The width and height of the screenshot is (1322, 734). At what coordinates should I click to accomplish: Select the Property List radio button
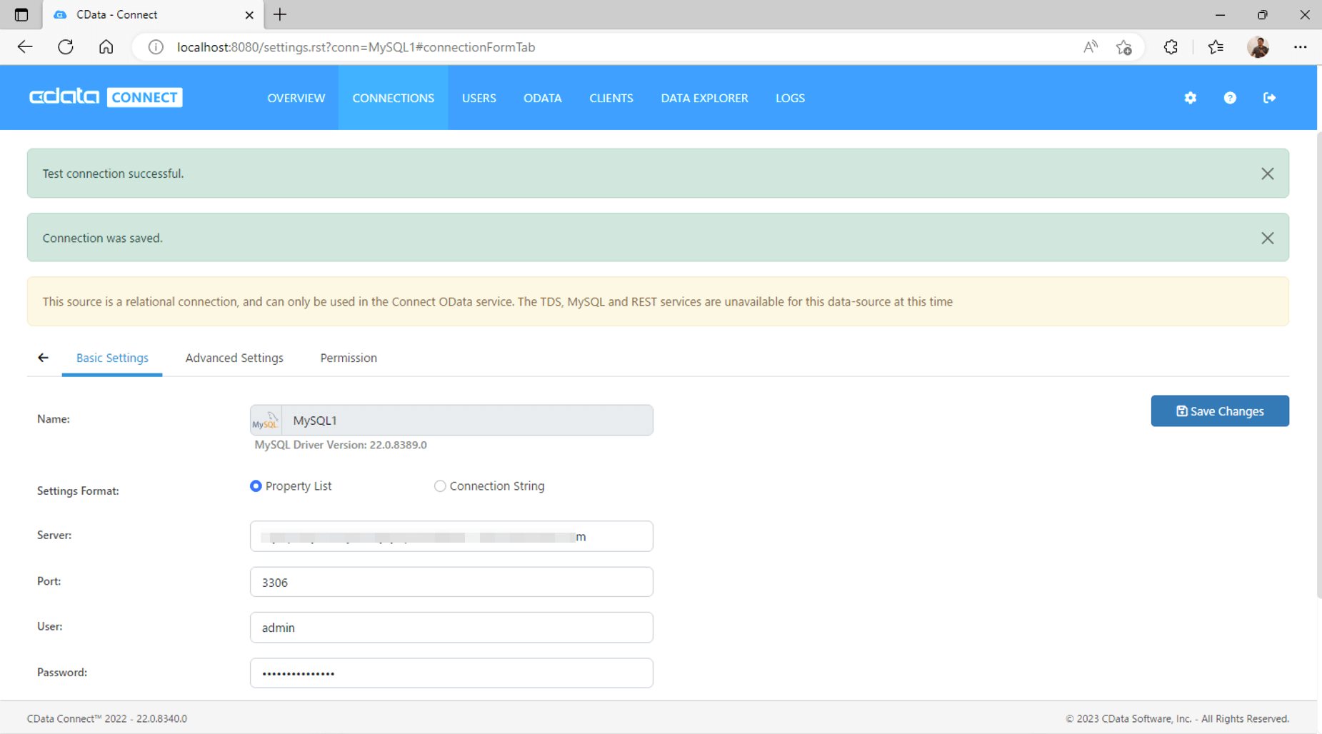256,486
